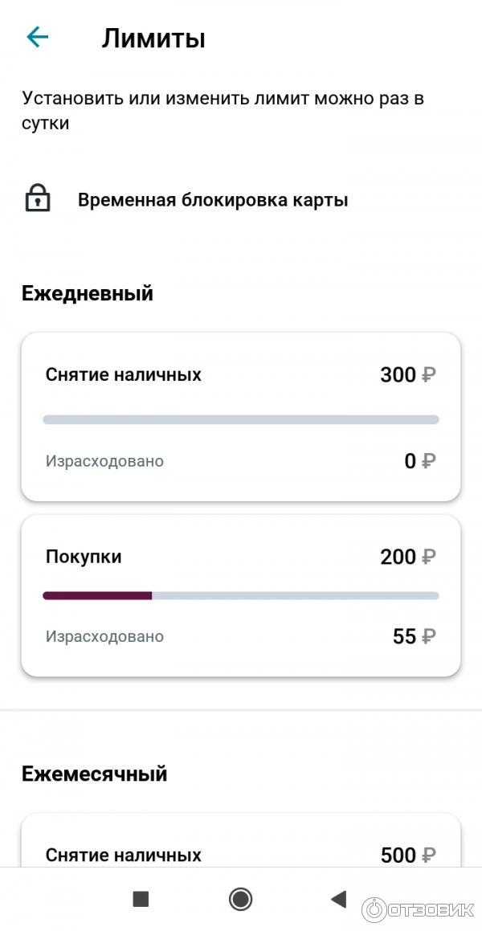Tap the 55 ₽ spent amount on purchases

pos(414,636)
